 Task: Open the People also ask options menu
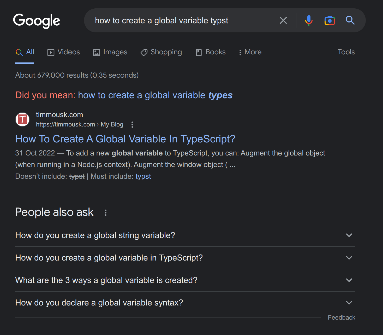pos(106,213)
